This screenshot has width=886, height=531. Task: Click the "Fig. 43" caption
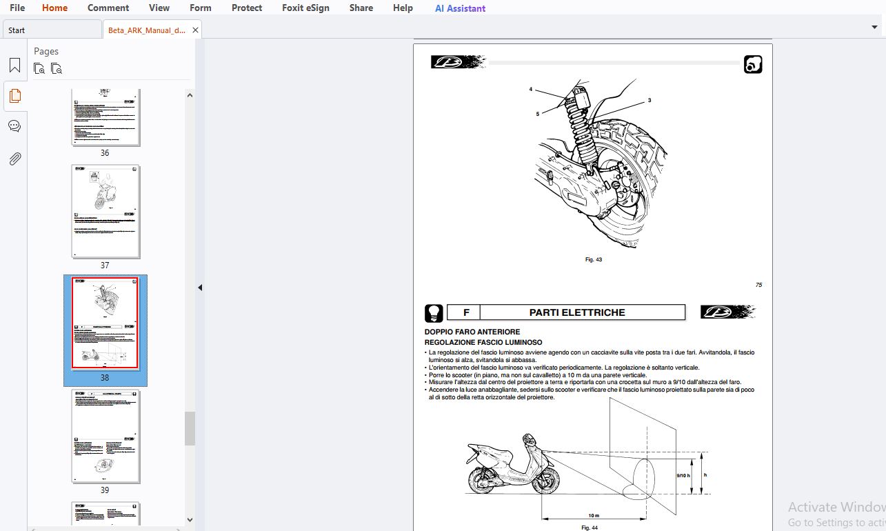(594, 260)
